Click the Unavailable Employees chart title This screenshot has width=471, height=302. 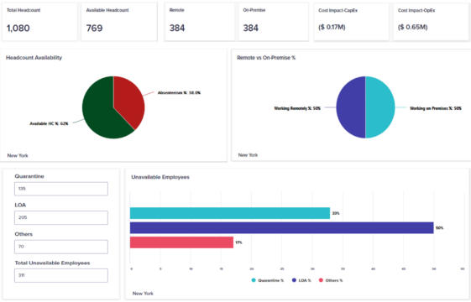click(x=160, y=177)
